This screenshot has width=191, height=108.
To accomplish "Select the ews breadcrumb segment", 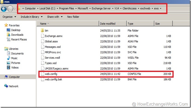I will pos(156,8).
